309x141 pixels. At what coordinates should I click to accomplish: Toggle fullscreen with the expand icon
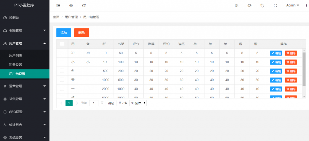275,5
